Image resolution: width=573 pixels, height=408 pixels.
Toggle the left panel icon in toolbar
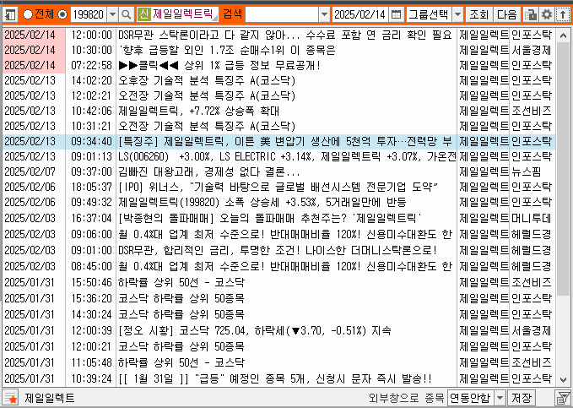coord(10,14)
